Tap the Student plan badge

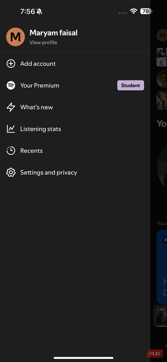(130, 86)
